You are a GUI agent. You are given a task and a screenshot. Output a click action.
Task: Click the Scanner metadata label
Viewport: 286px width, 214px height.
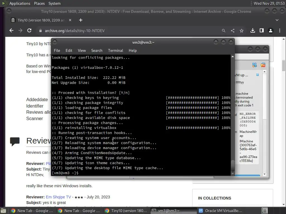pos(34,118)
